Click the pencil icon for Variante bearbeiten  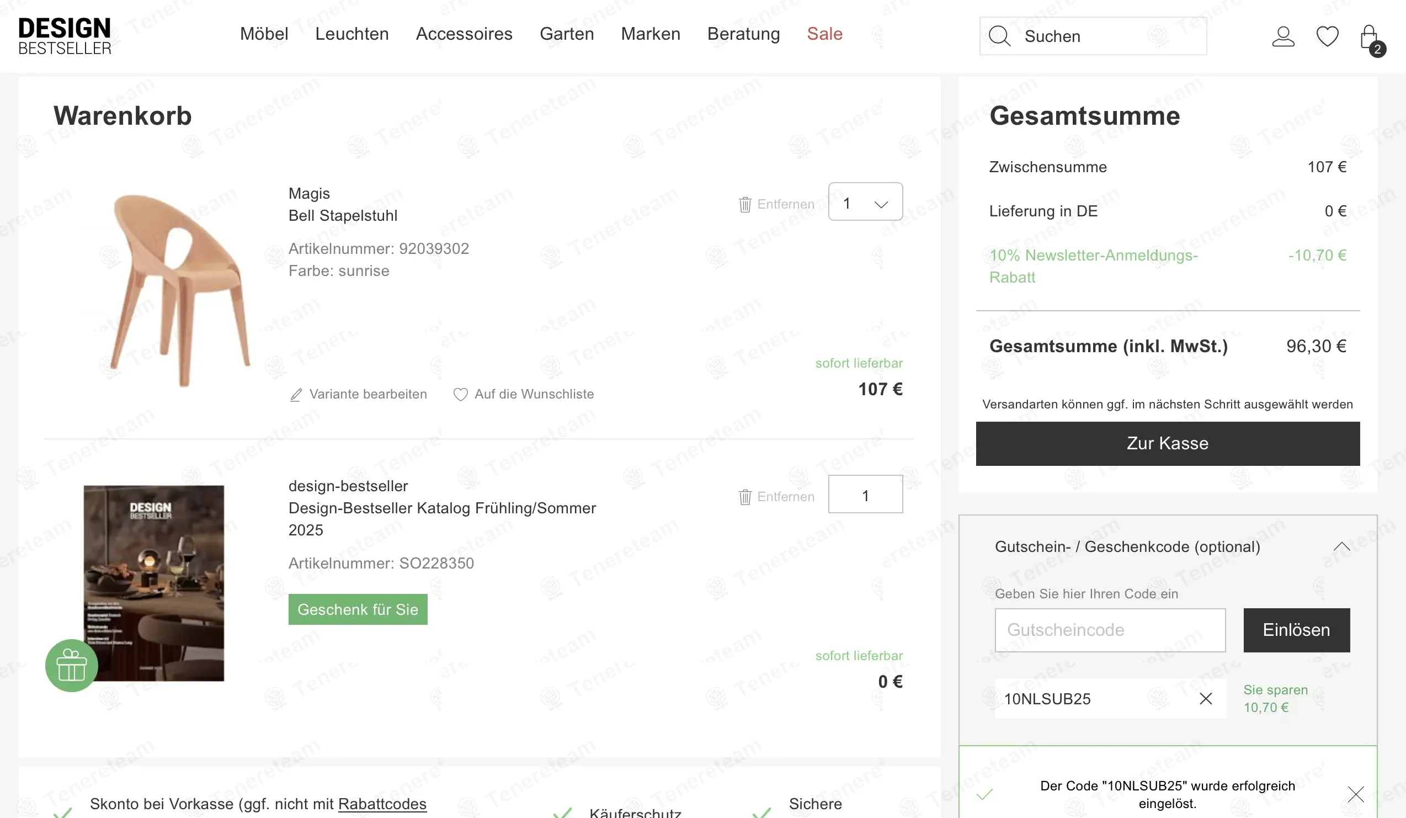pyautogui.click(x=296, y=395)
